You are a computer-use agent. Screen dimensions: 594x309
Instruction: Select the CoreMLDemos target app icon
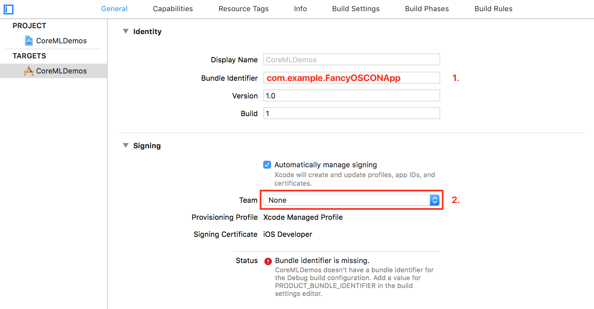(x=29, y=71)
